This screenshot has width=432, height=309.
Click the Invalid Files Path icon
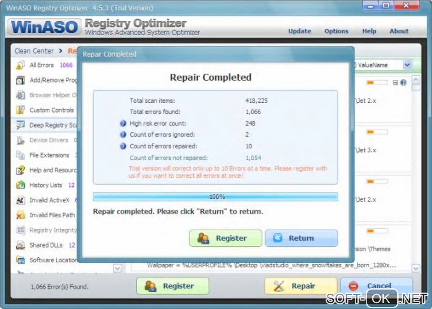pos(20,215)
